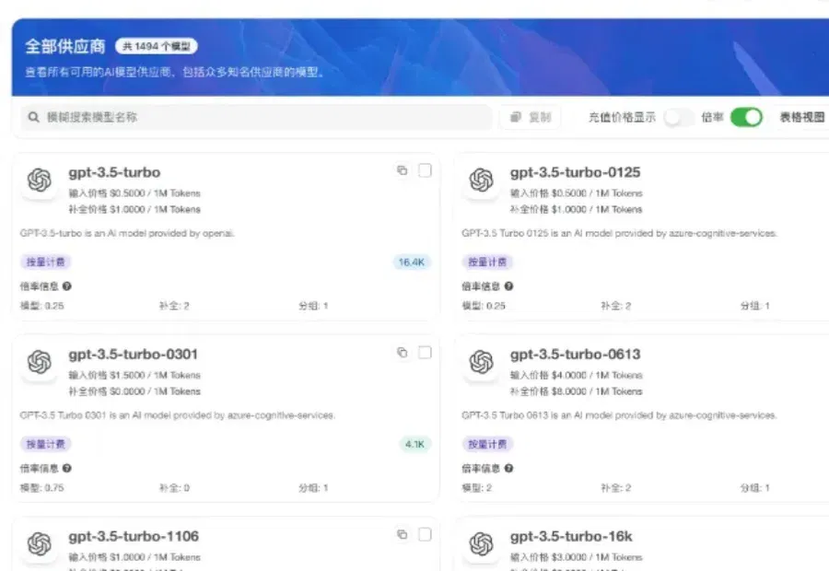
Task: Click the gpt-3.5-turbo-0301 OpenAI logo icon
Action: click(x=39, y=362)
